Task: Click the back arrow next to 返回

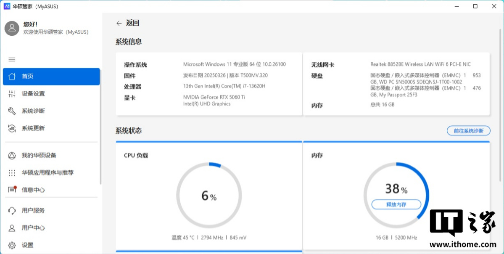Action: pyautogui.click(x=119, y=24)
